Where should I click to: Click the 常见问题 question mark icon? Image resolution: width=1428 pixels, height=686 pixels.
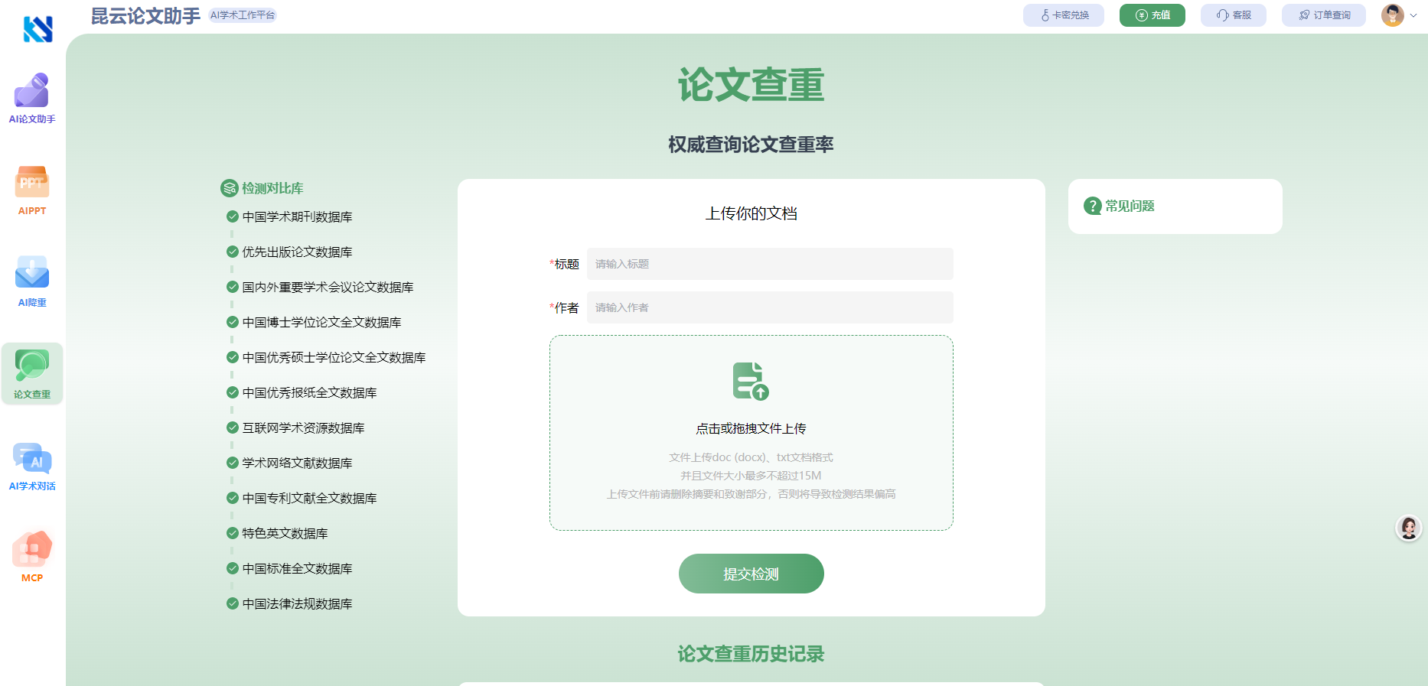(1092, 206)
